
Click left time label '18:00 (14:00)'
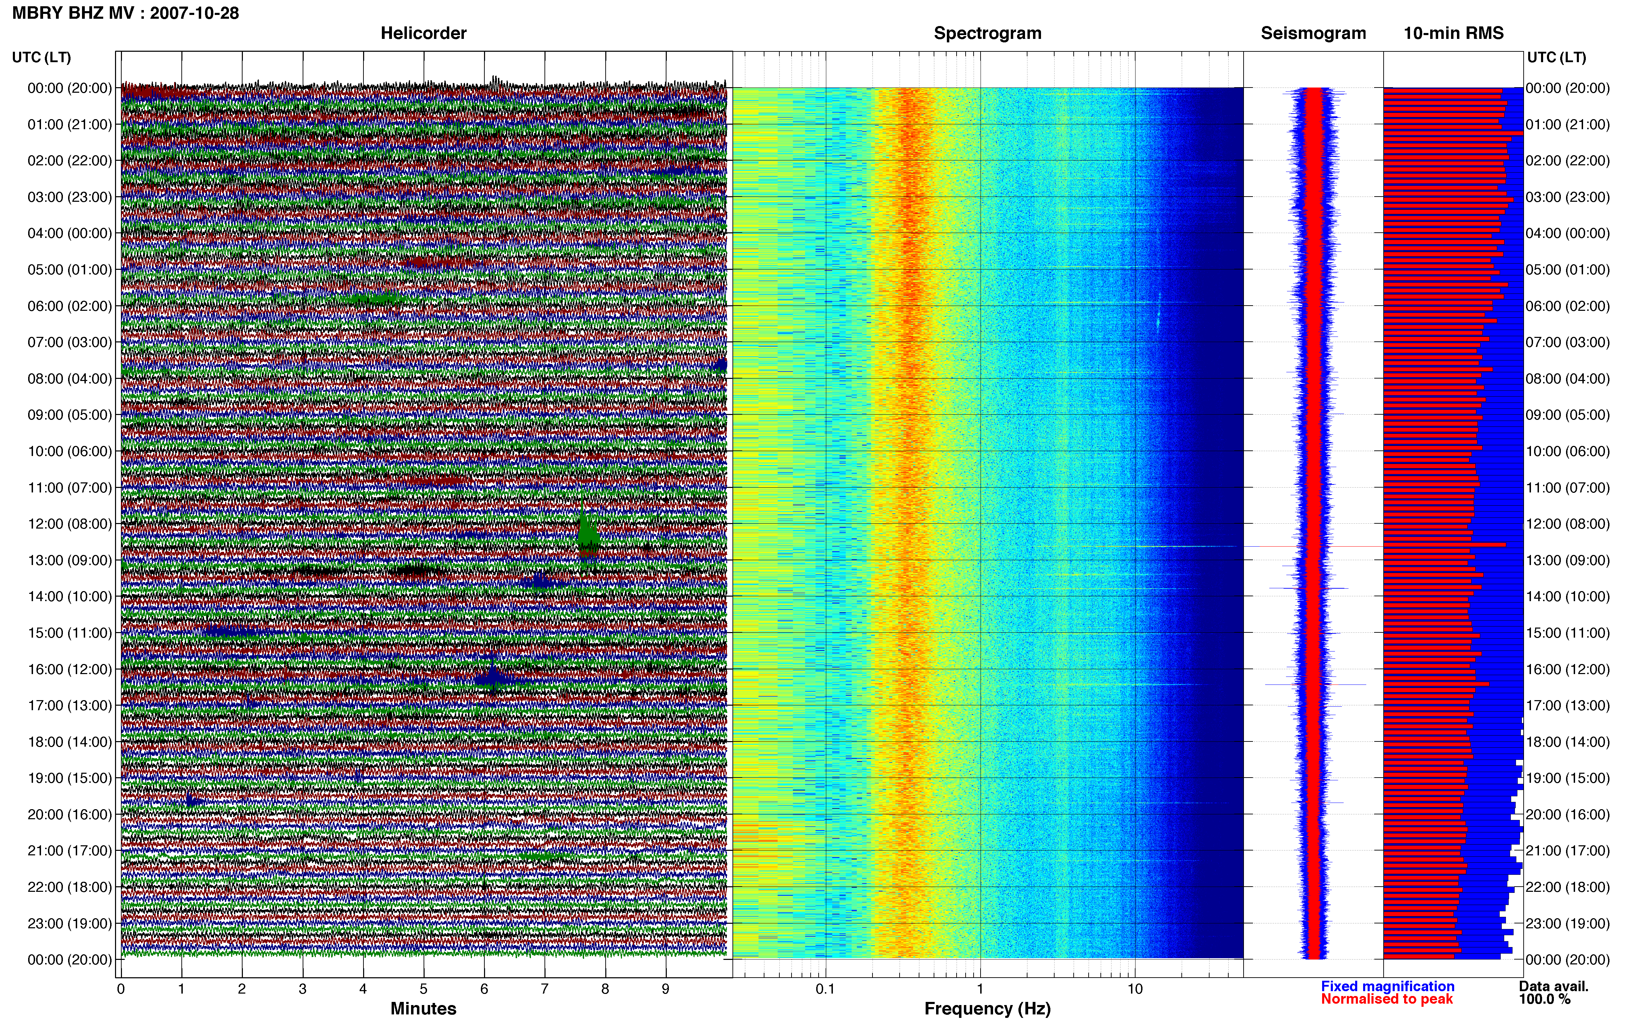point(69,742)
